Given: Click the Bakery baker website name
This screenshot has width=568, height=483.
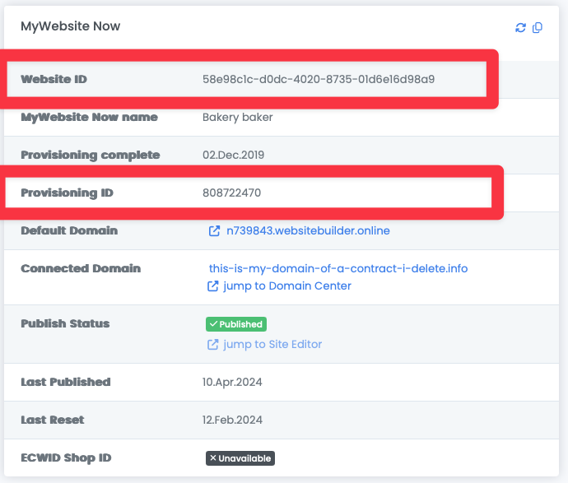Looking at the screenshot, I should [x=238, y=117].
